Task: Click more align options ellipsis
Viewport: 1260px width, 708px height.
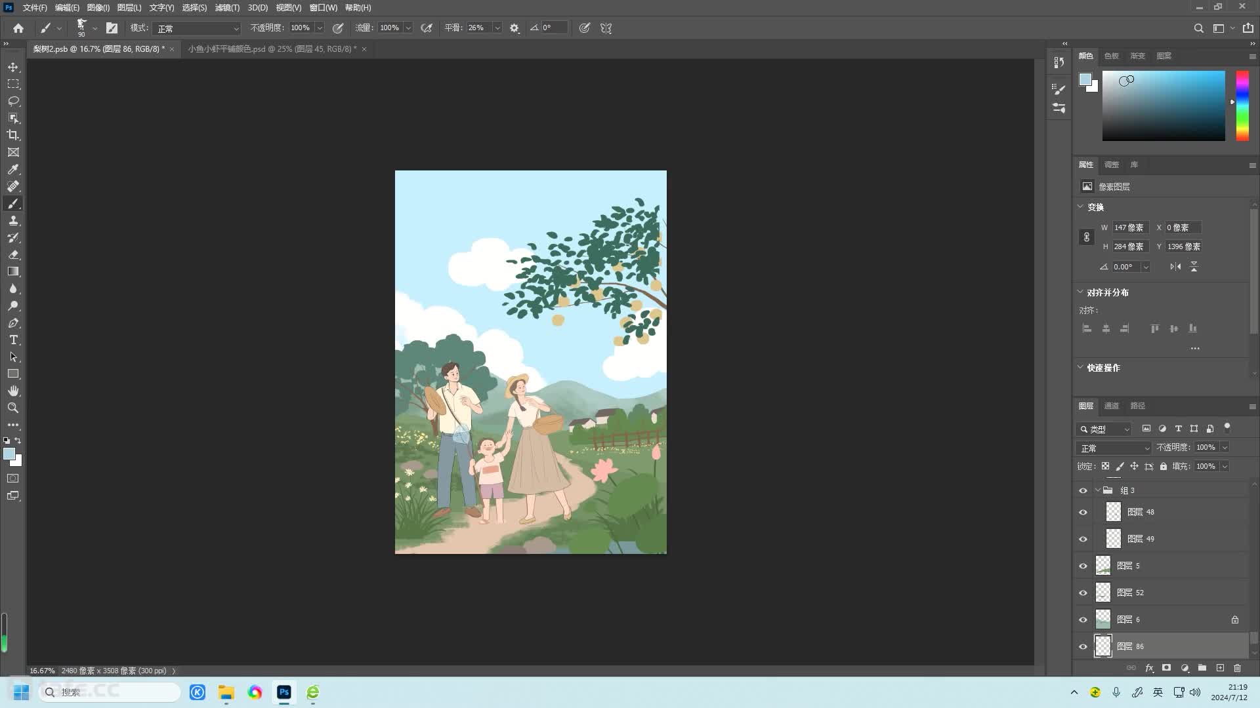Action: (1195, 349)
